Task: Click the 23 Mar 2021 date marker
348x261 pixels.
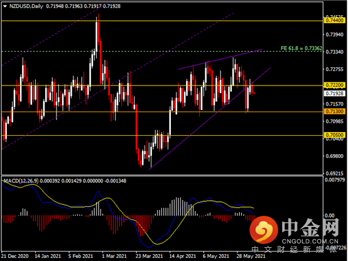Action: pos(149,256)
